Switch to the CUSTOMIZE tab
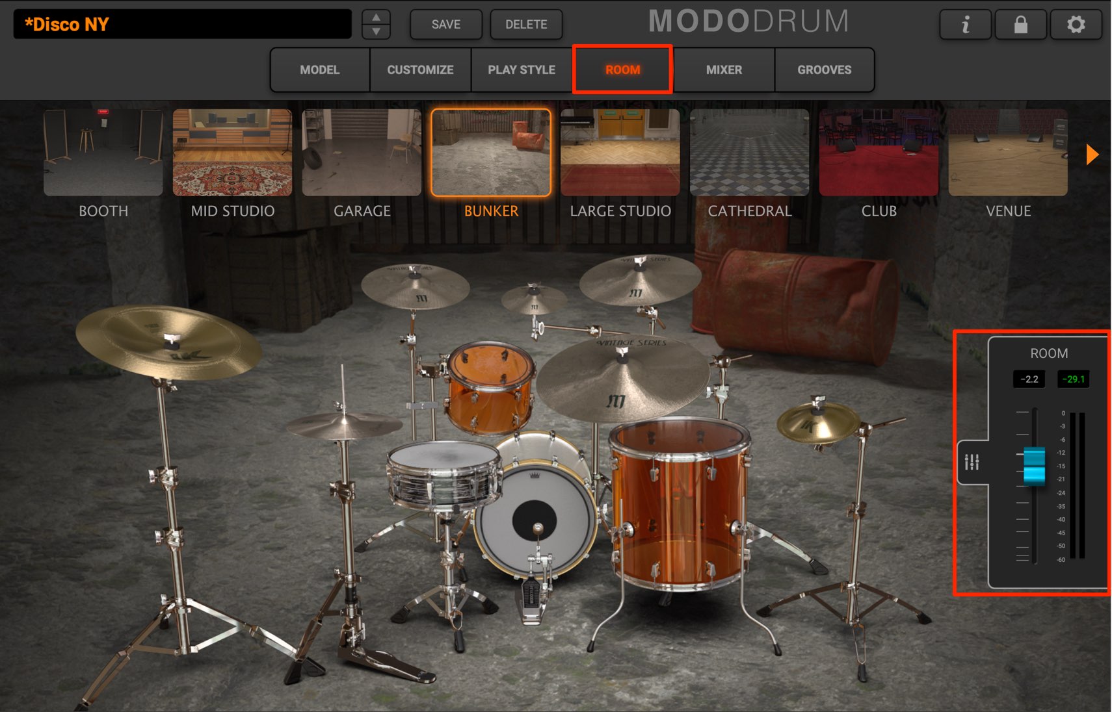1112x712 pixels. click(x=421, y=70)
